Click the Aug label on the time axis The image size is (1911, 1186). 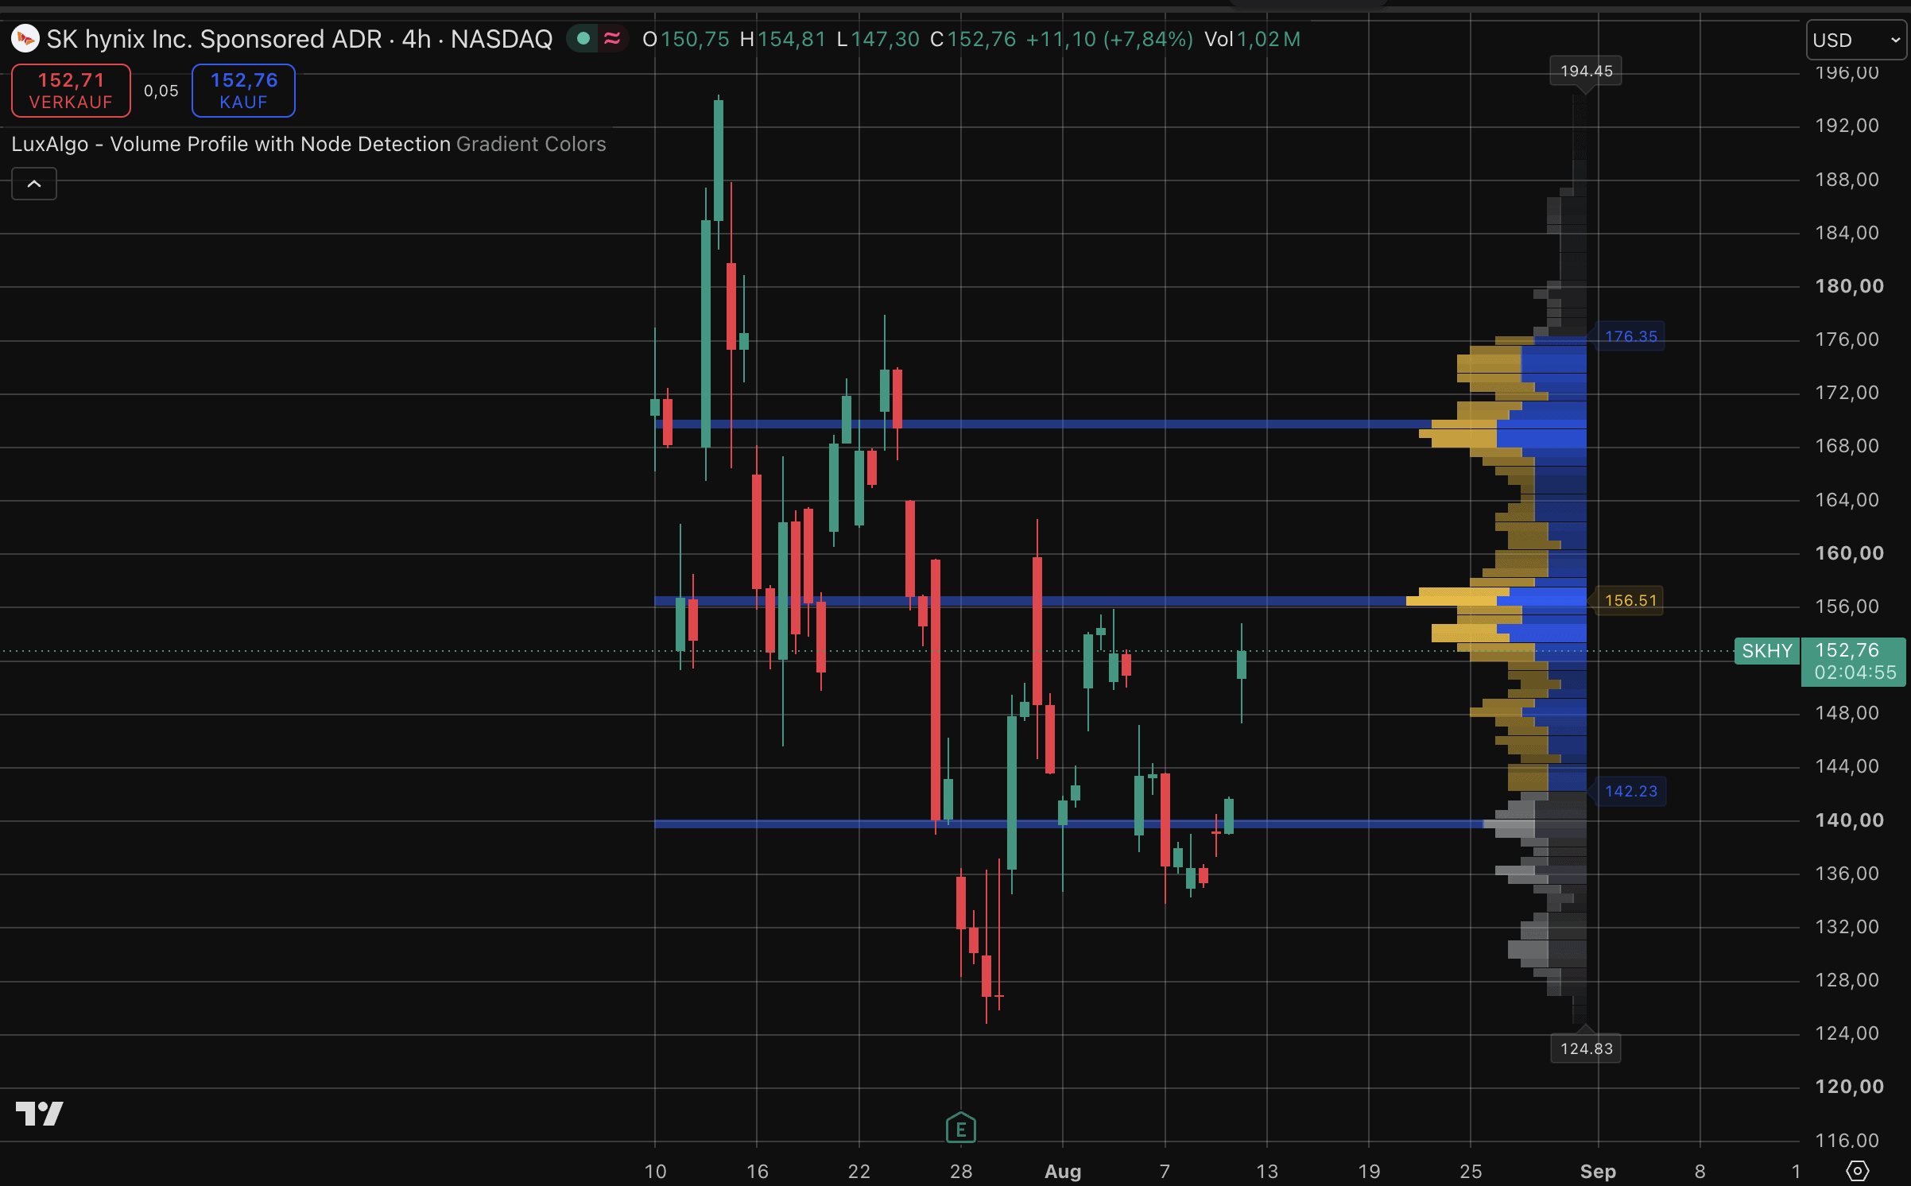[x=1063, y=1171]
